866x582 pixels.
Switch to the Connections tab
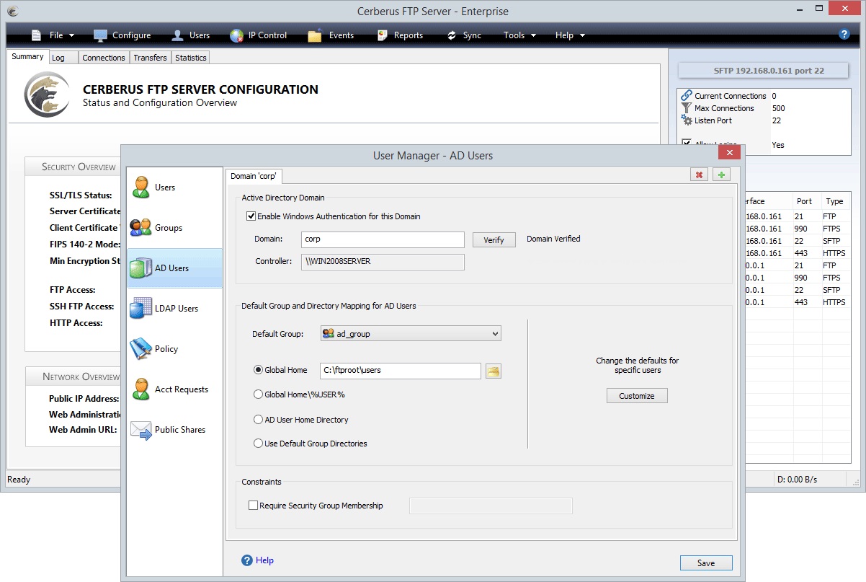tap(104, 58)
